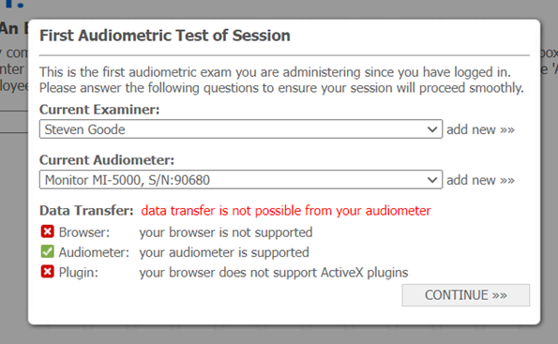Image resolution: width=558 pixels, height=344 pixels.
Task: Click the ActiveX plugins message text
Action: click(274, 273)
